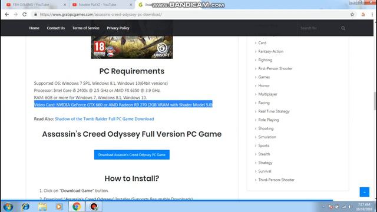Open File Explorer from the taskbar
The height and width of the screenshot is (212, 377).
pyautogui.click(x=42, y=207)
